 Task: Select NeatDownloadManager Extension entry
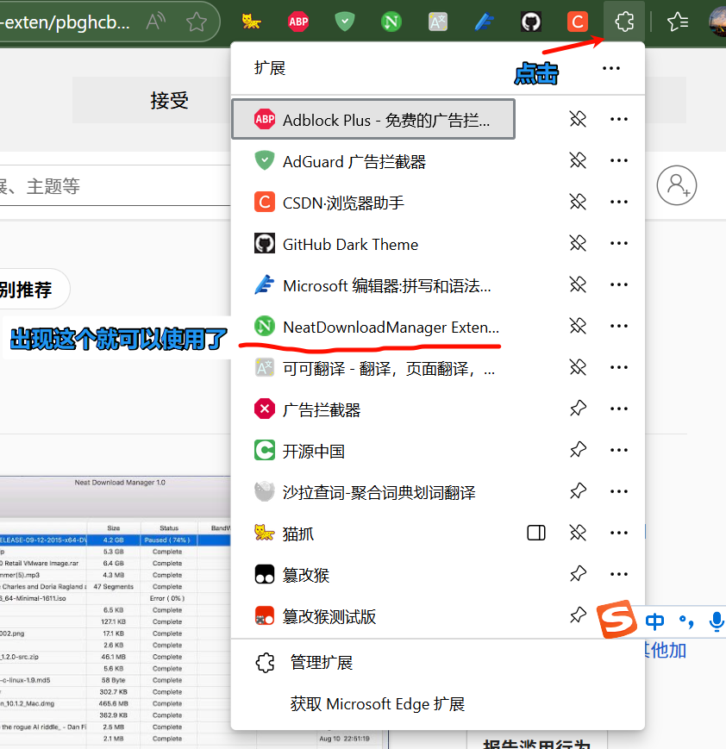(373, 327)
